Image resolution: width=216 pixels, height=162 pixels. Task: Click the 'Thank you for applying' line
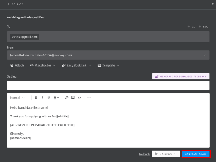pos(40,116)
